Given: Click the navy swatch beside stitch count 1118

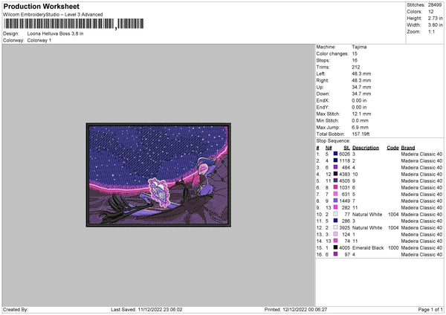Looking at the screenshot, I should [x=335, y=160].
